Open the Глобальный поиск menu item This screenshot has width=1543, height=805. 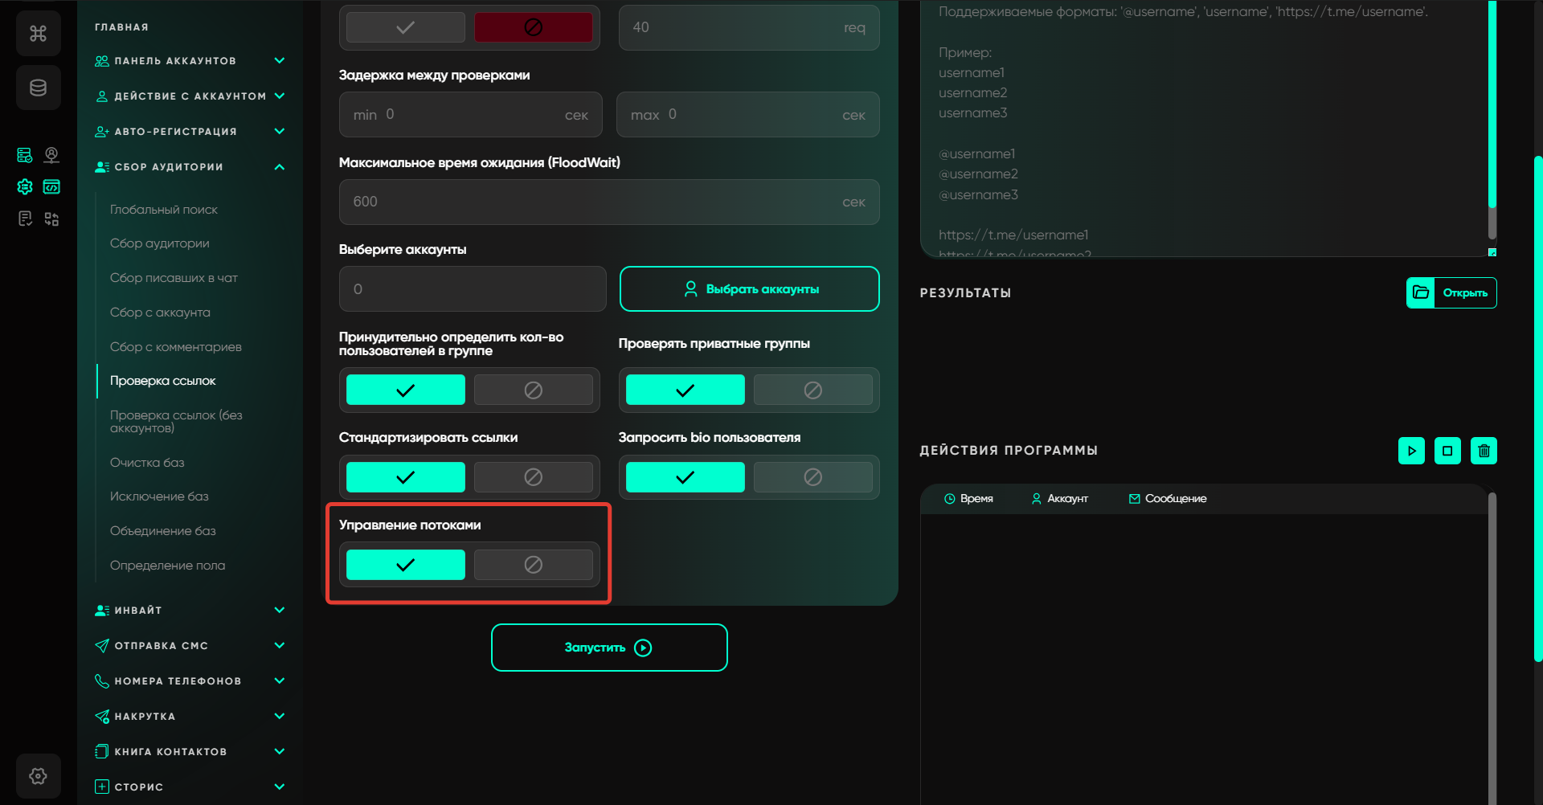pyautogui.click(x=164, y=210)
